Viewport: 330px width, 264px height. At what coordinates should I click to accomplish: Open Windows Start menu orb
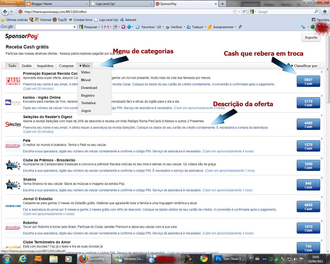tap(7, 259)
